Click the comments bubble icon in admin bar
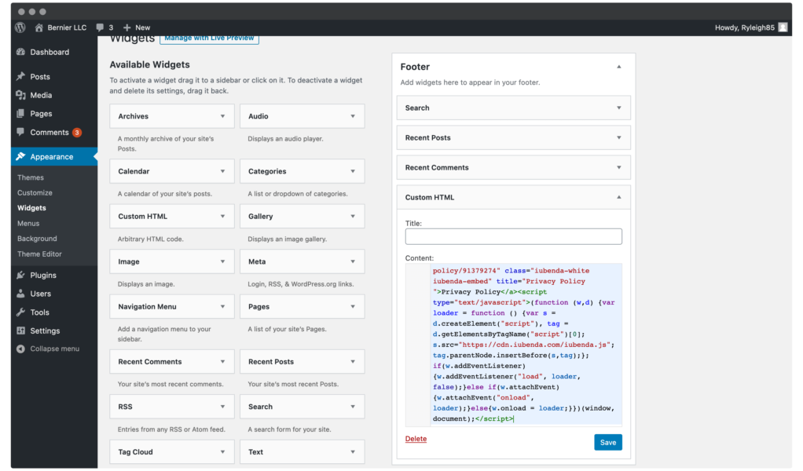803x471 pixels. point(100,27)
